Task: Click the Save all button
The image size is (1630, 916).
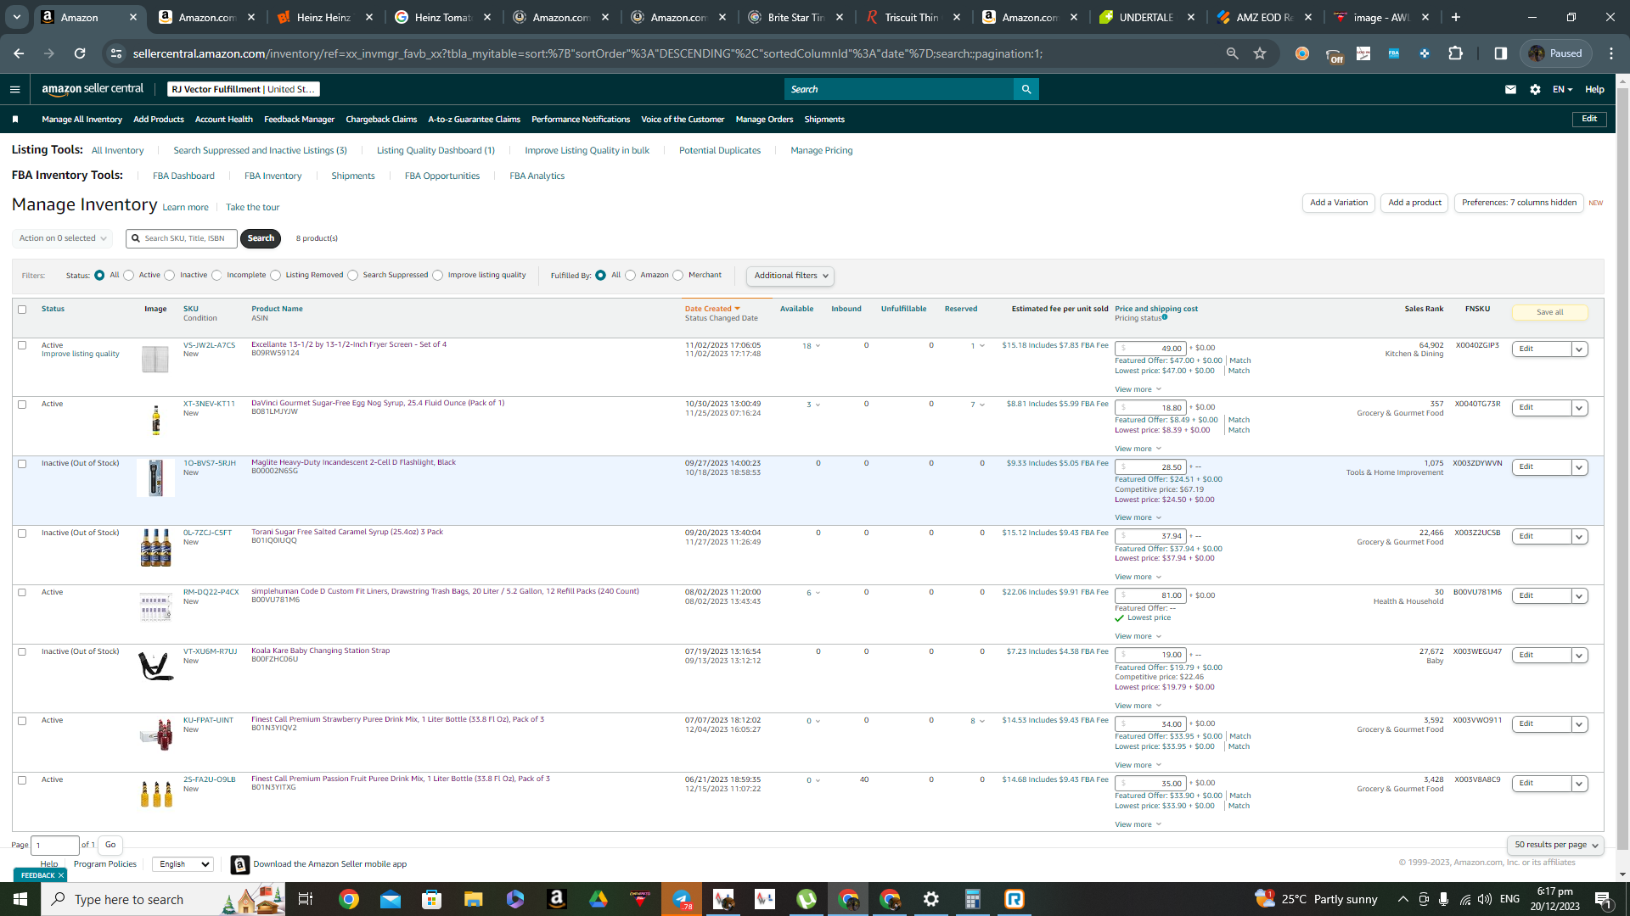Action: (x=1549, y=312)
